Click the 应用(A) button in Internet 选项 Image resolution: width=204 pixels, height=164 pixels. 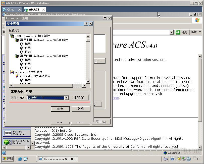[101, 122]
